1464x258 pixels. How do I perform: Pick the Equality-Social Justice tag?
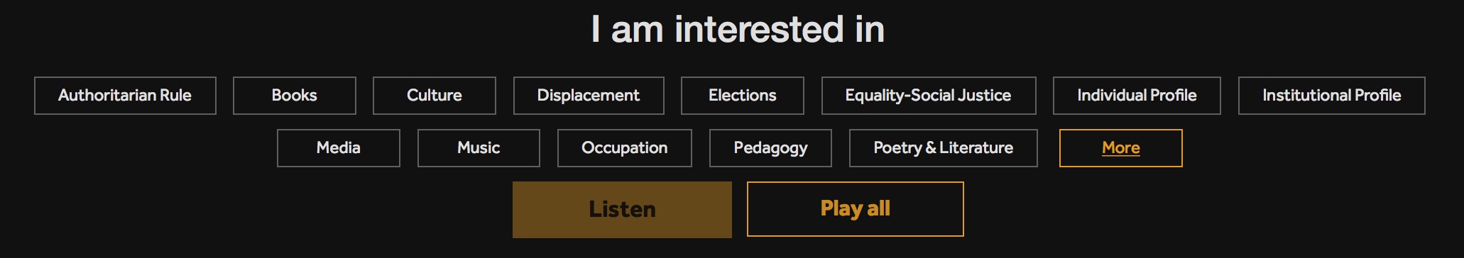(x=929, y=96)
